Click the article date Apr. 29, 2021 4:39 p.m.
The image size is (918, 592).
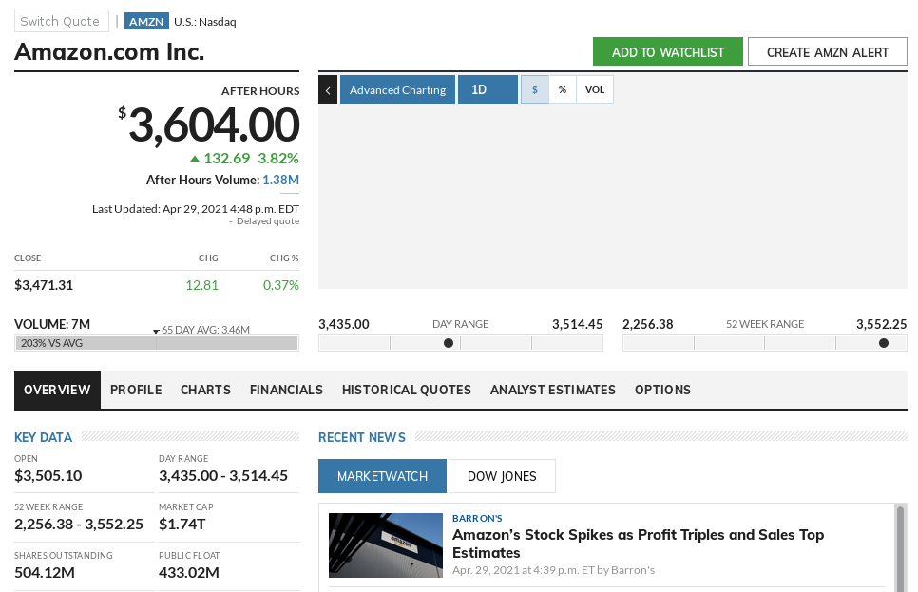(553, 570)
